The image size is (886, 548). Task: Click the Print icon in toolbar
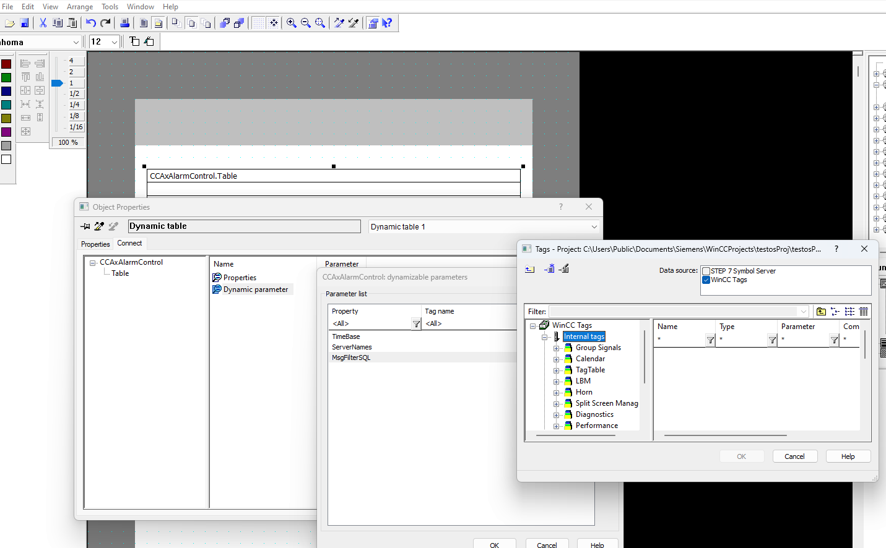(x=124, y=23)
